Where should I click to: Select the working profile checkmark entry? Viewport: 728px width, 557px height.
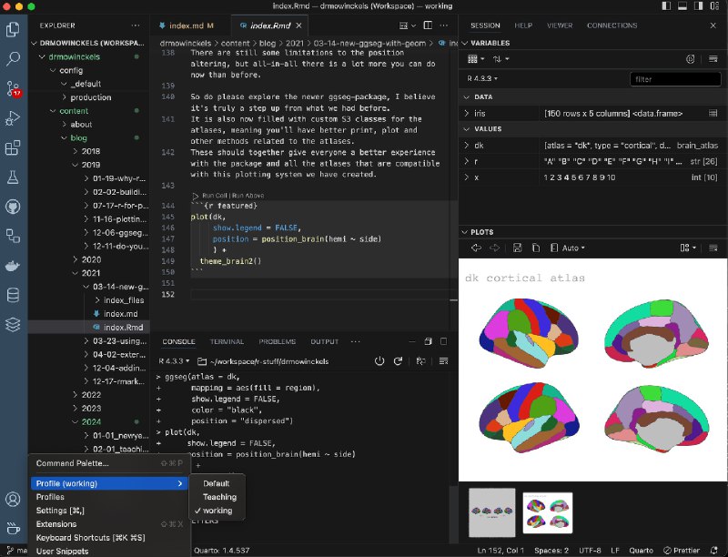217,511
